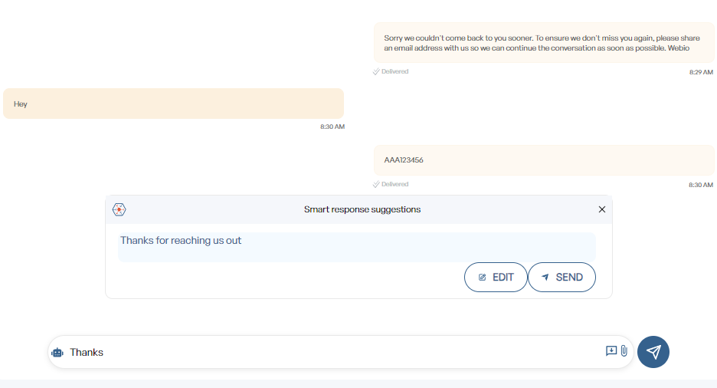The image size is (717, 388).
Task: Click the 8:30 AM timestamp below AAA123456
Action: click(700, 185)
